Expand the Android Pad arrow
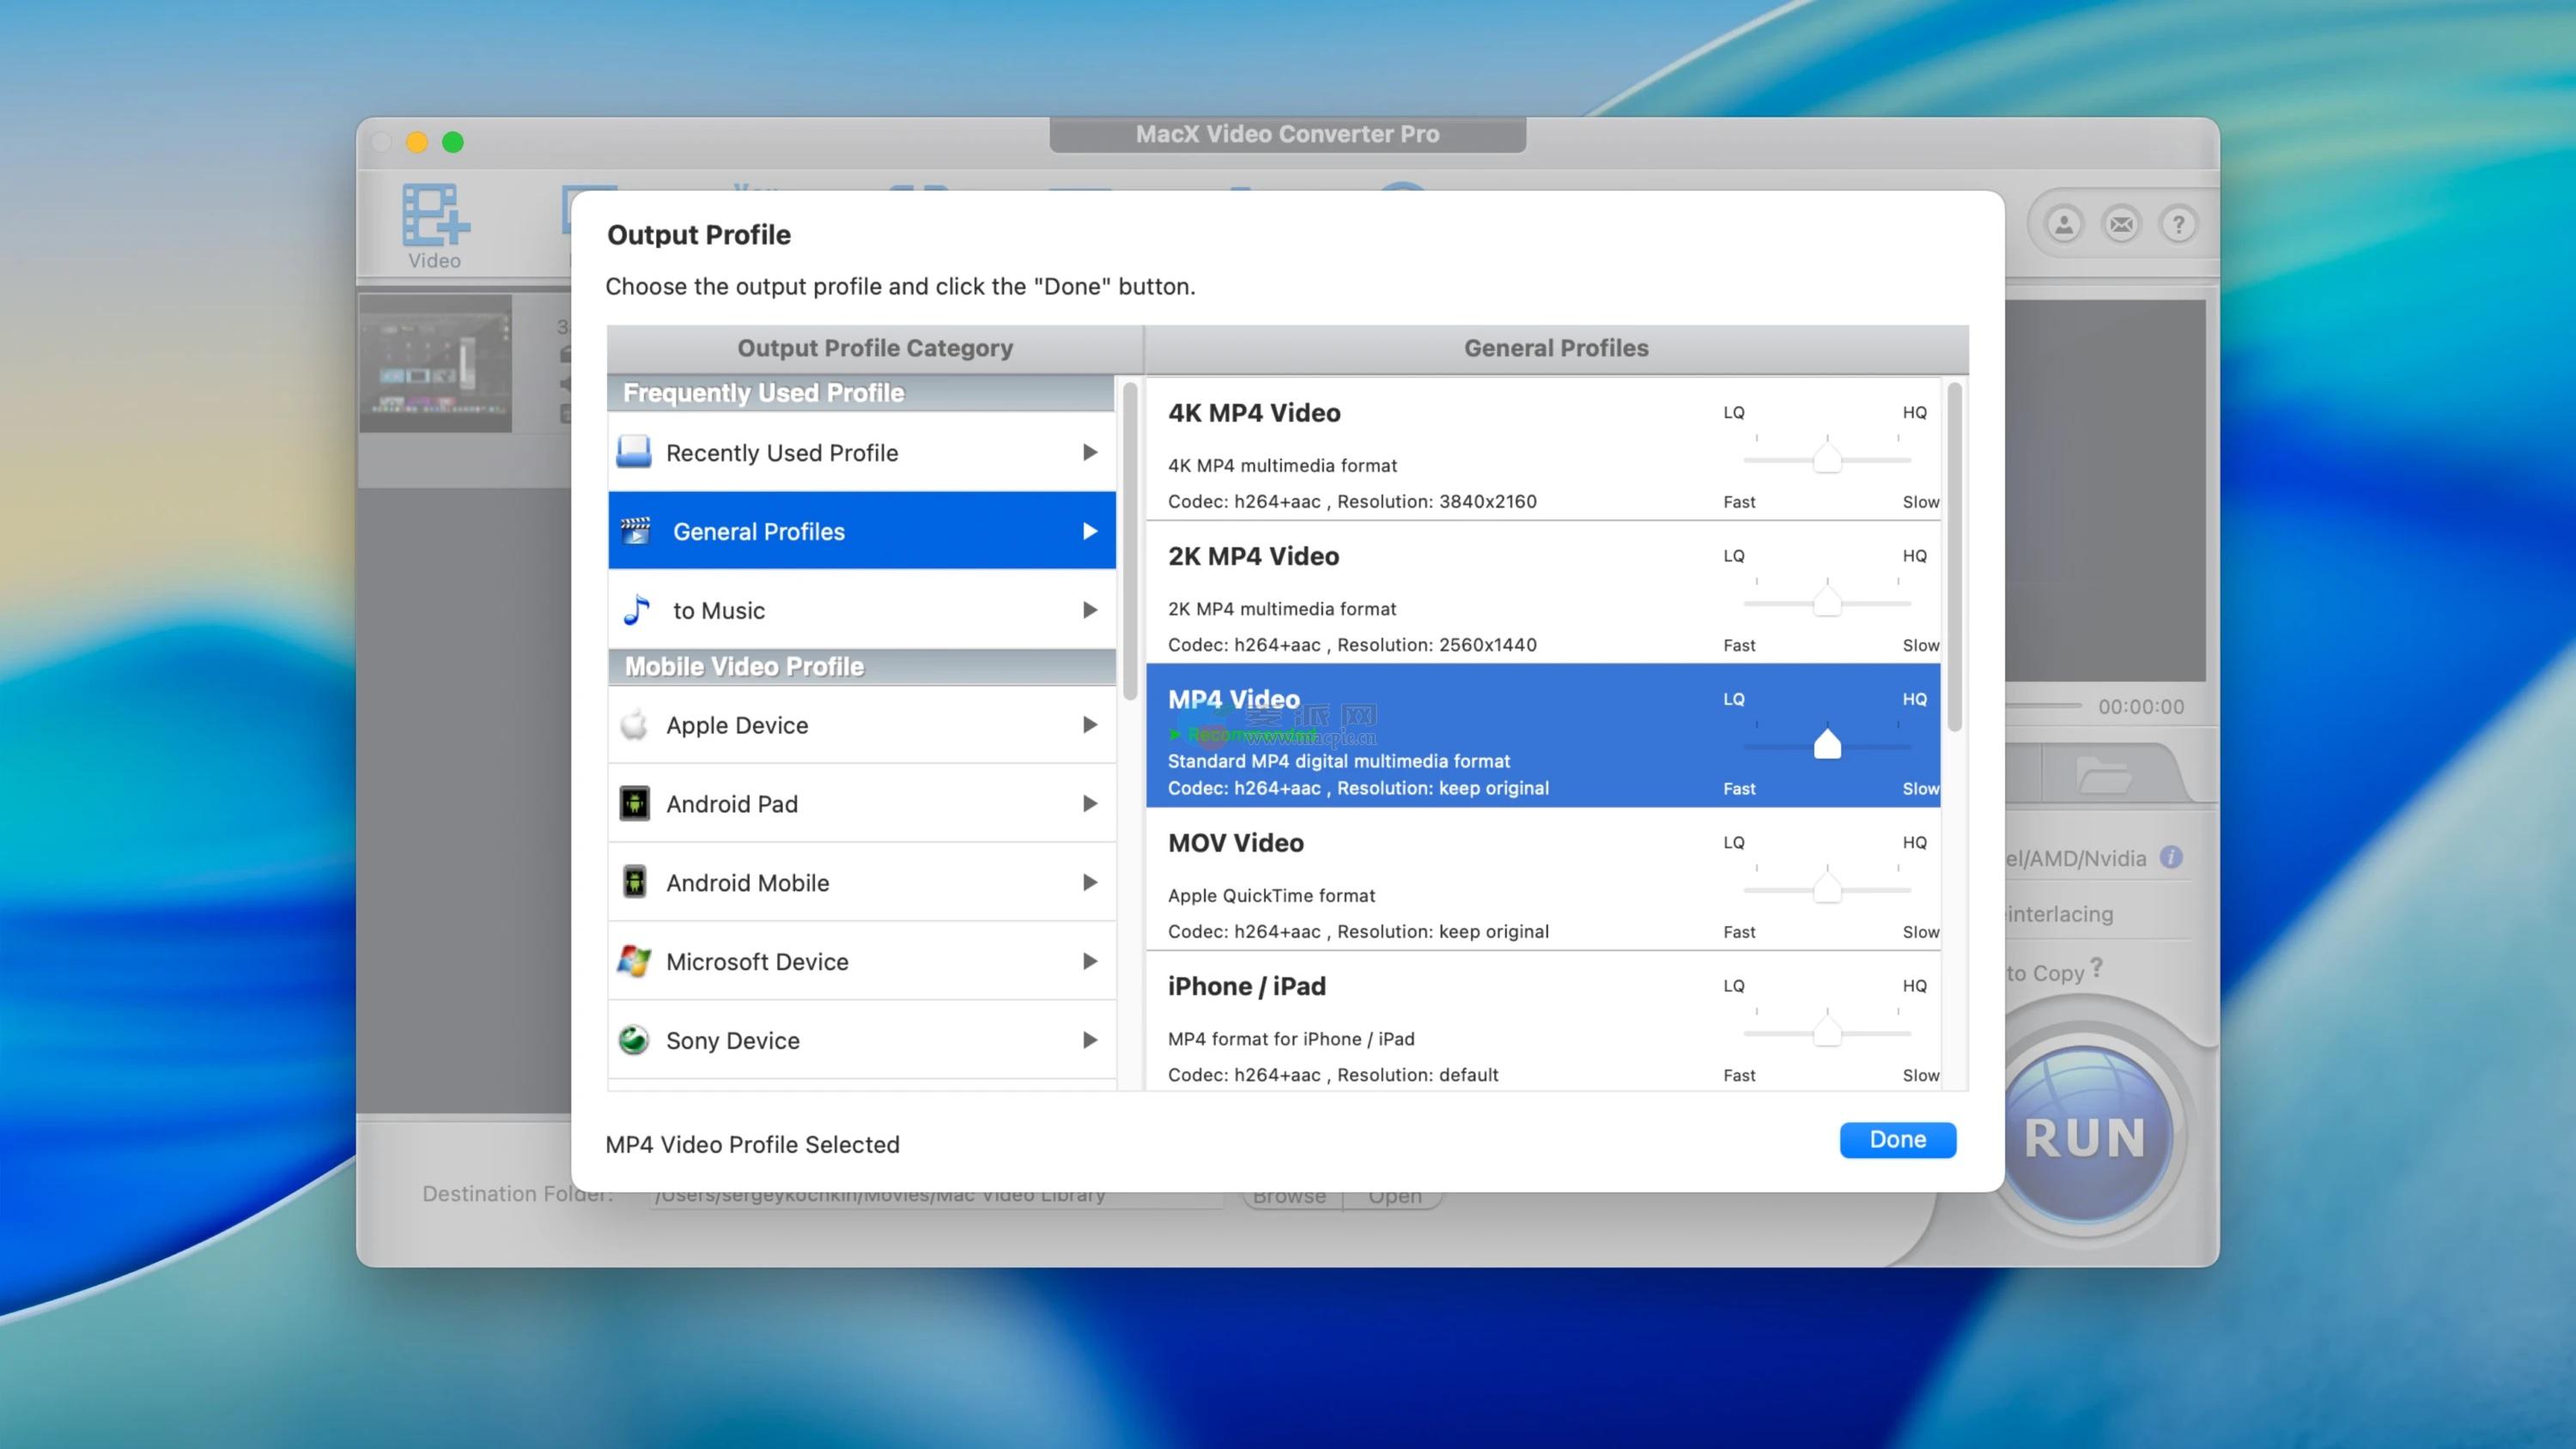 [1090, 803]
